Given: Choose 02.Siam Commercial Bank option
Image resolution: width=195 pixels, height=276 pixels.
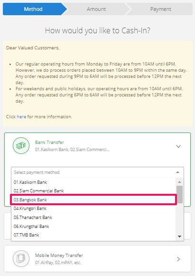Looking at the screenshot, I should [93, 191].
